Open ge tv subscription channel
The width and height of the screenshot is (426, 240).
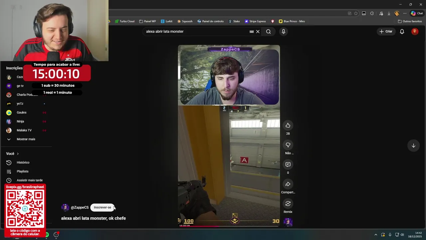coord(20,86)
